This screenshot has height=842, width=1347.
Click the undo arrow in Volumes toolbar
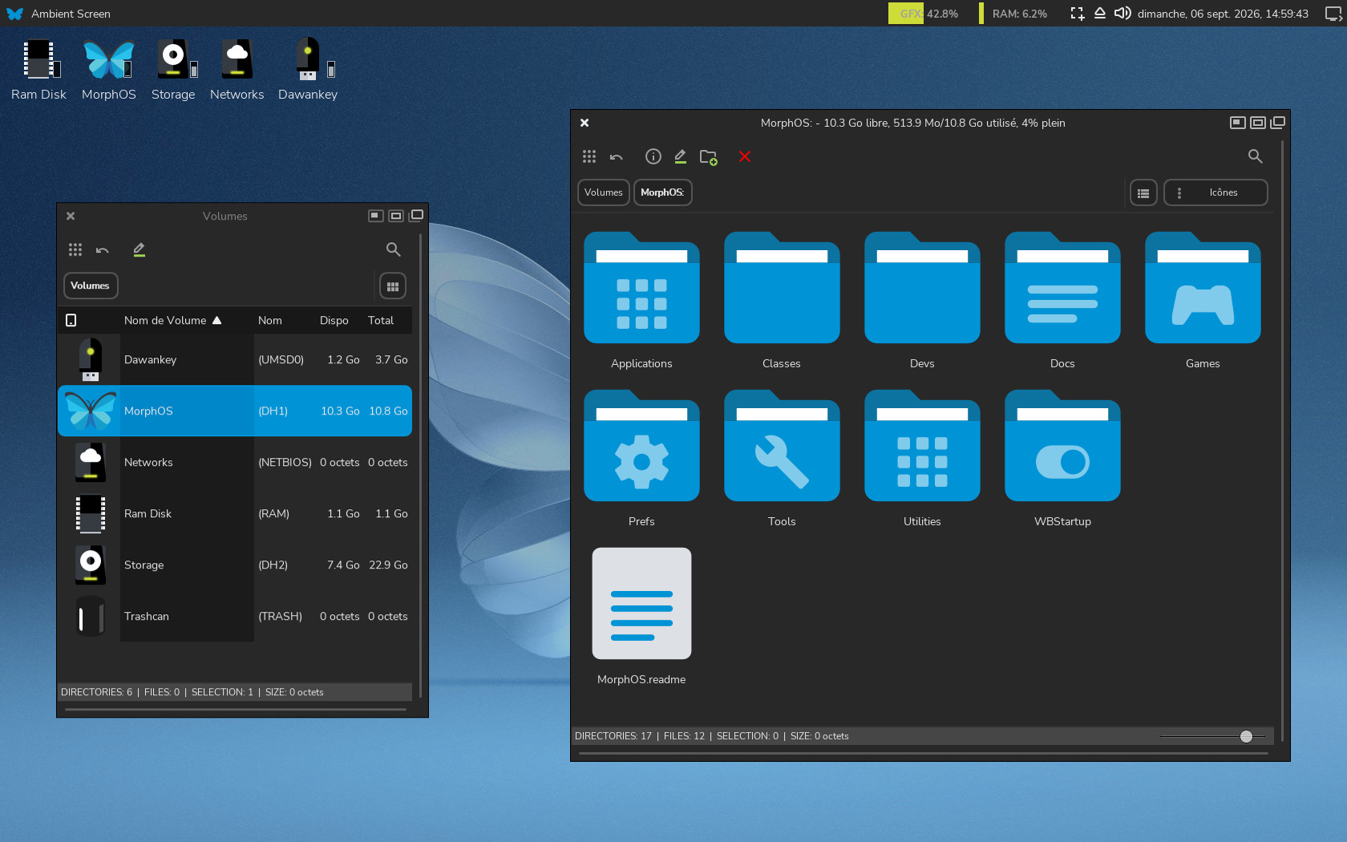click(x=103, y=250)
